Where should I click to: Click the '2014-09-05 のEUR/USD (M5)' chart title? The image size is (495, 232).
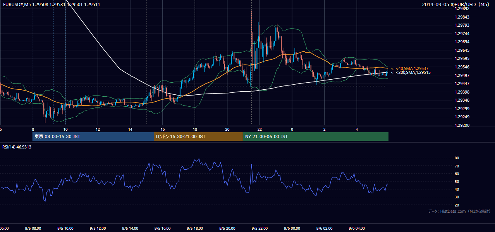(x=456, y=5)
